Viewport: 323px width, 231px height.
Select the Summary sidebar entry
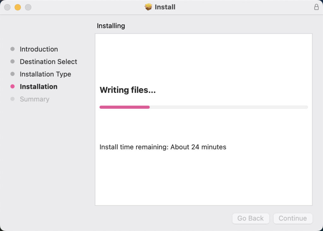click(34, 99)
